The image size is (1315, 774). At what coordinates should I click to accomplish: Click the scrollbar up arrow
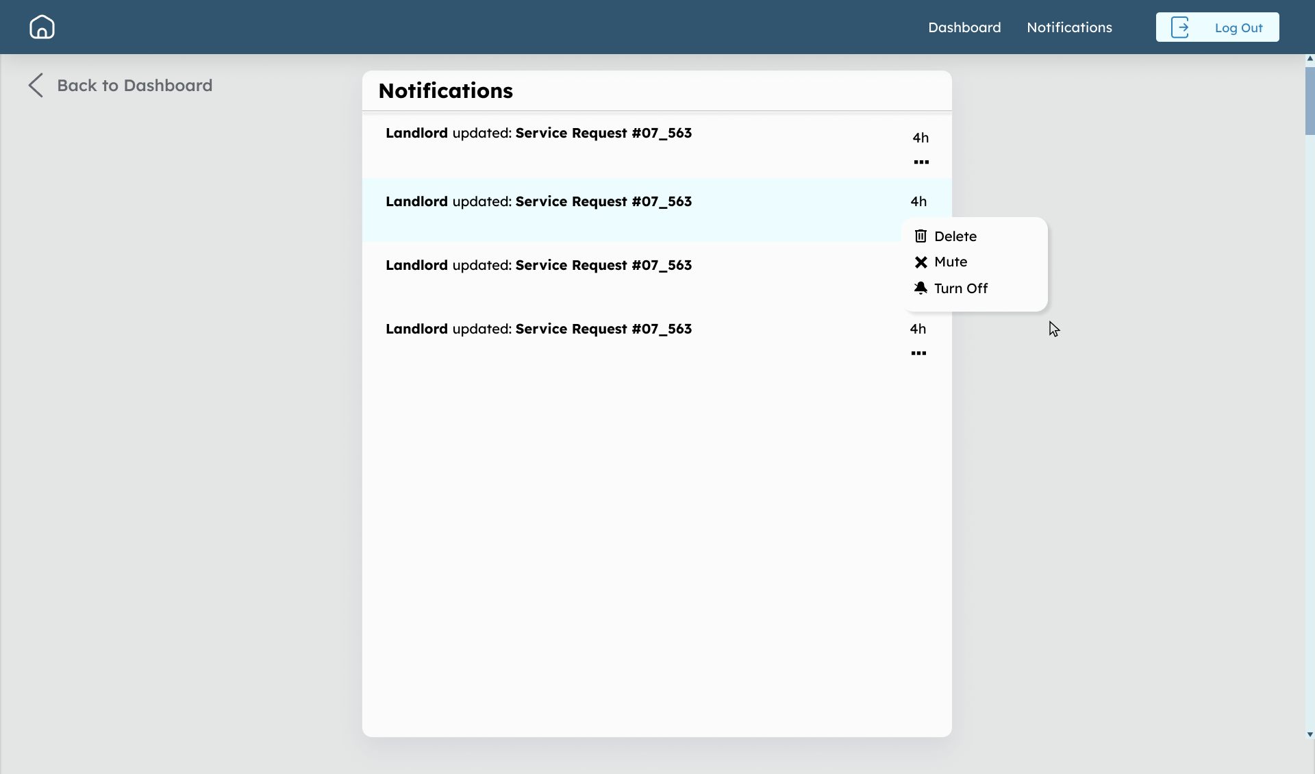tap(1309, 58)
